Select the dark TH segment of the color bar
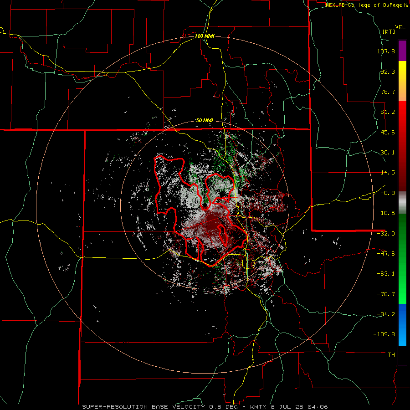Screen dimensions: 410x410 (x=402, y=355)
